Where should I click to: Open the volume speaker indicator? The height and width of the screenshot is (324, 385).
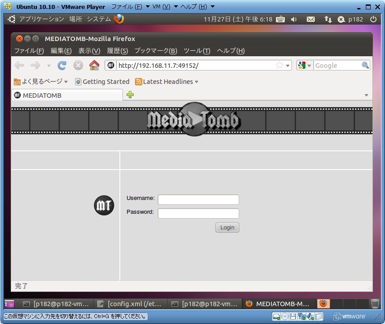[x=294, y=19]
